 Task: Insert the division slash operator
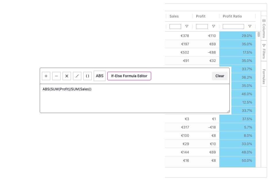coord(77,76)
